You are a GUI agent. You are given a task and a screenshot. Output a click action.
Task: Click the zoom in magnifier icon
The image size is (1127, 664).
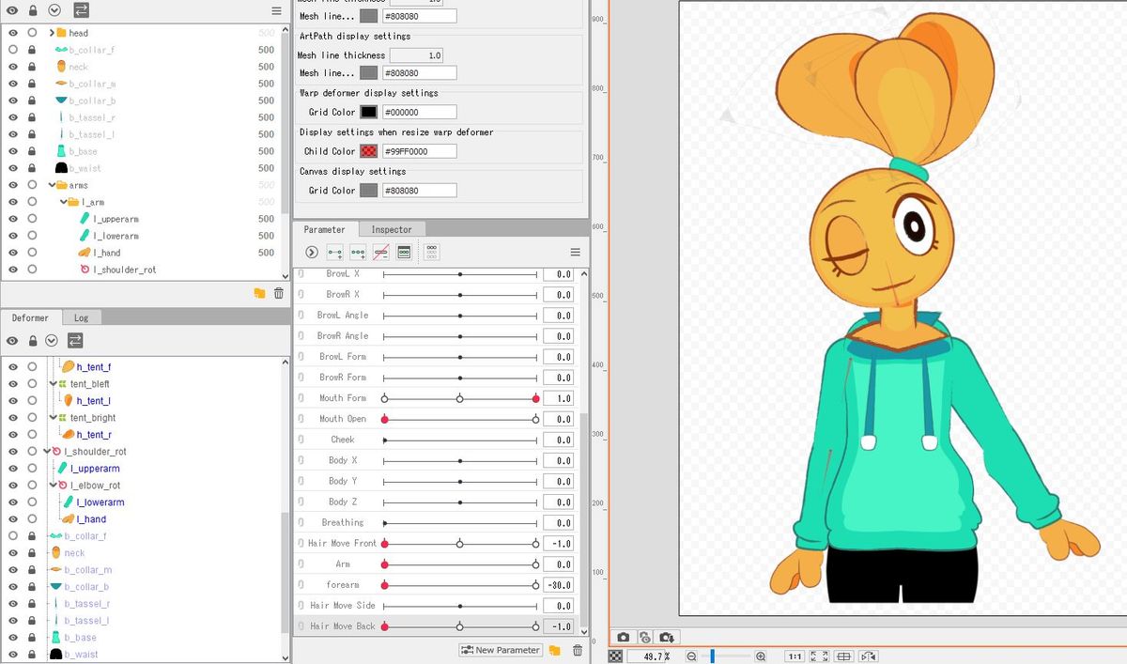pos(761,656)
